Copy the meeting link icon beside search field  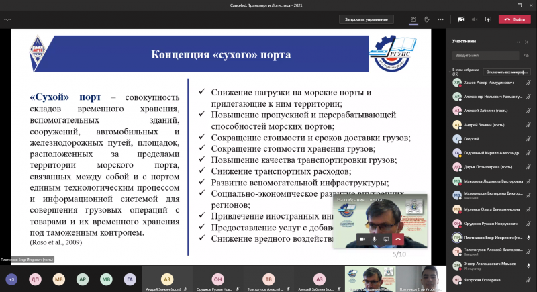click(526, 55)
